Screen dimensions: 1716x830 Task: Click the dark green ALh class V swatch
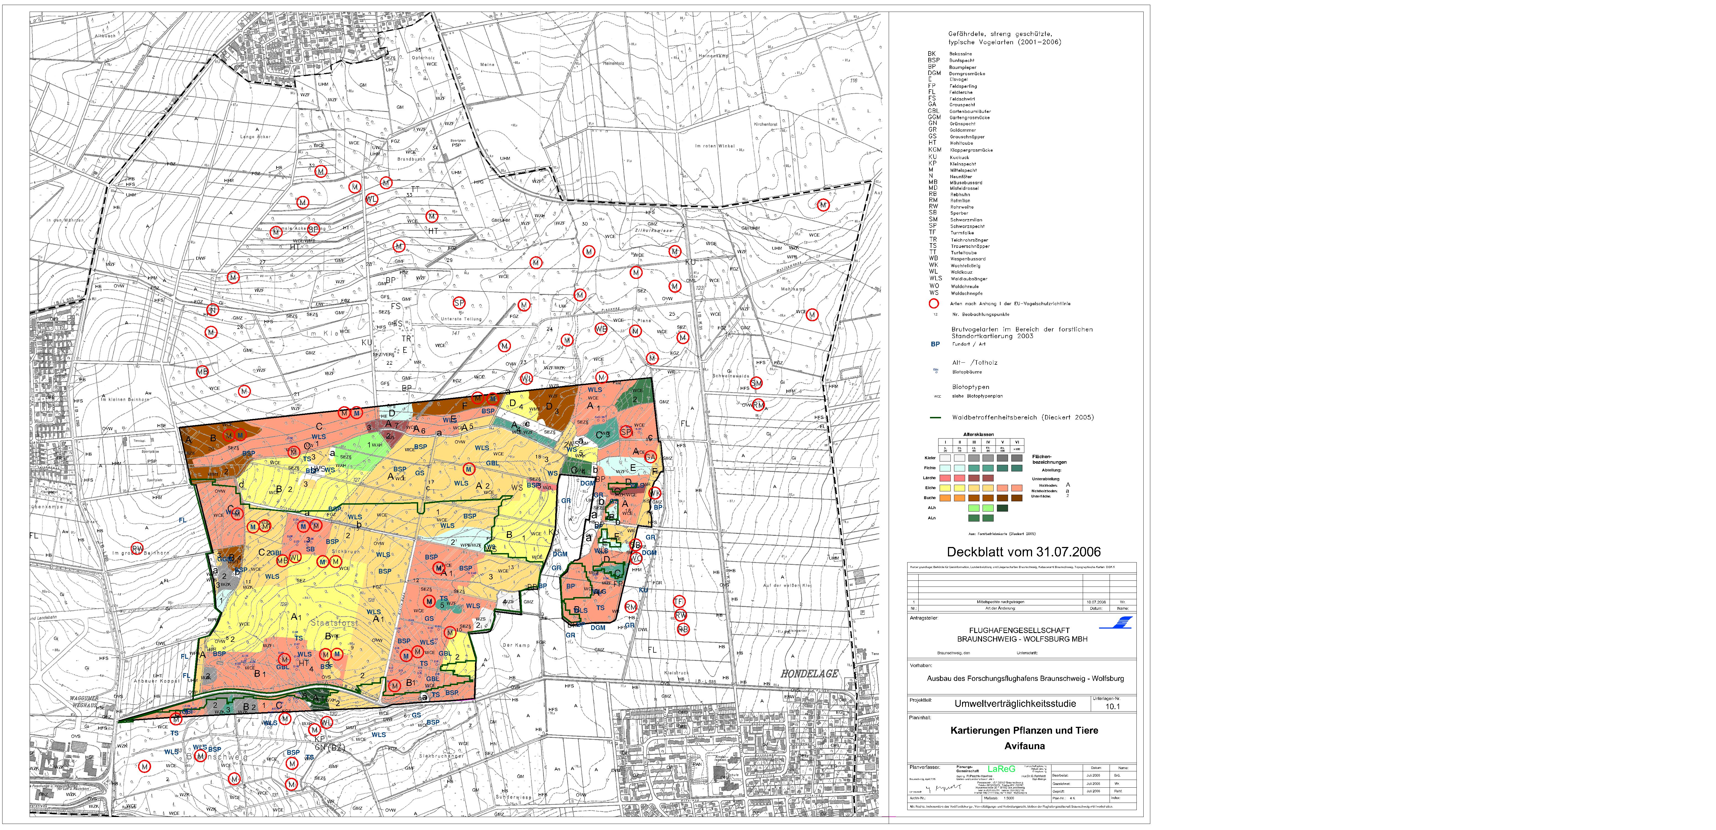1002,508
